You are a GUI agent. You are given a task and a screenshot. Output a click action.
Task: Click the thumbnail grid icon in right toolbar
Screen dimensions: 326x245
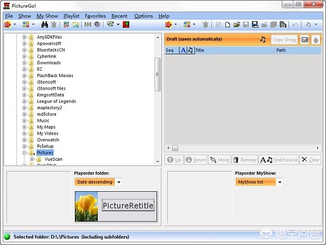point(187,24)
